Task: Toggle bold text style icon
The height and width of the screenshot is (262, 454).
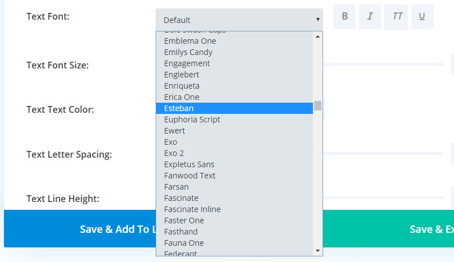Action: click(344, 17)
